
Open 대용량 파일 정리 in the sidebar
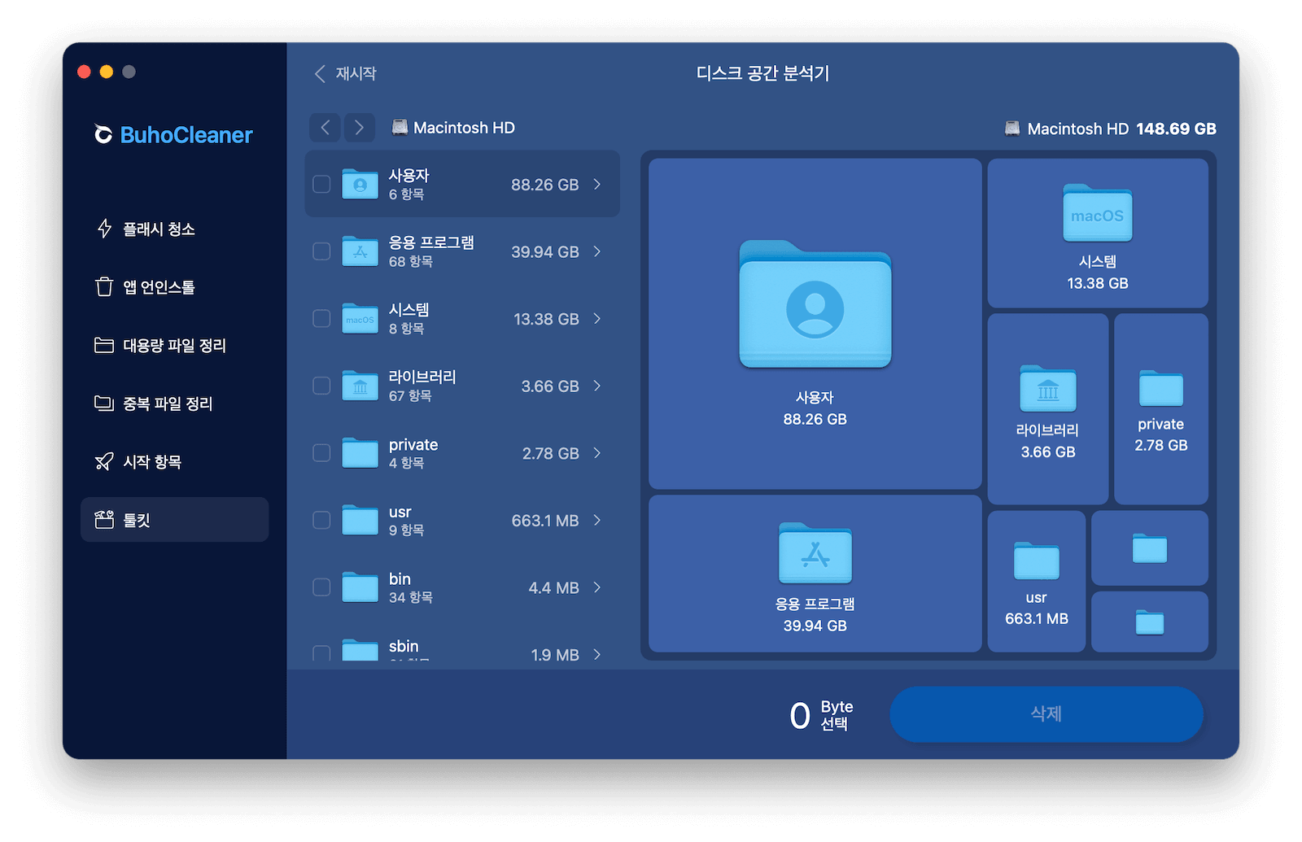tap(174, 345)
